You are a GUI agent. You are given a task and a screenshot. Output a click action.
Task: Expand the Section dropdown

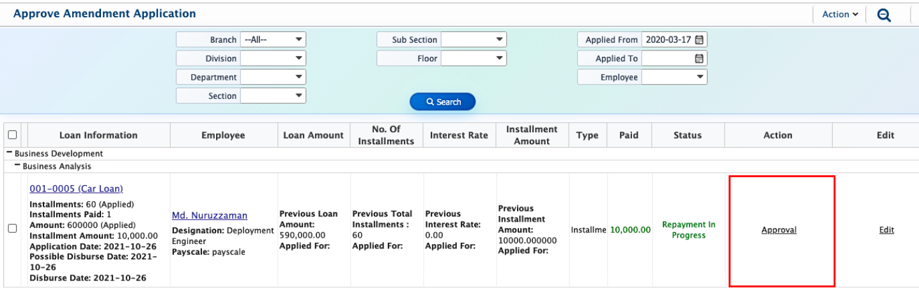[273, 96]
